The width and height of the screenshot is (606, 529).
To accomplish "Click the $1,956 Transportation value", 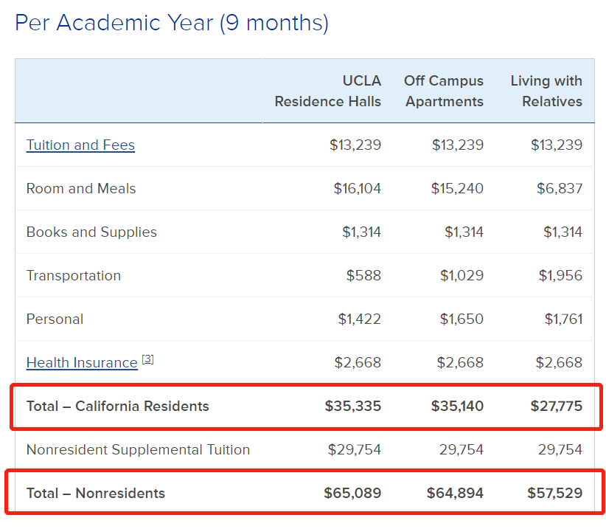I will (x=560, y=276).
